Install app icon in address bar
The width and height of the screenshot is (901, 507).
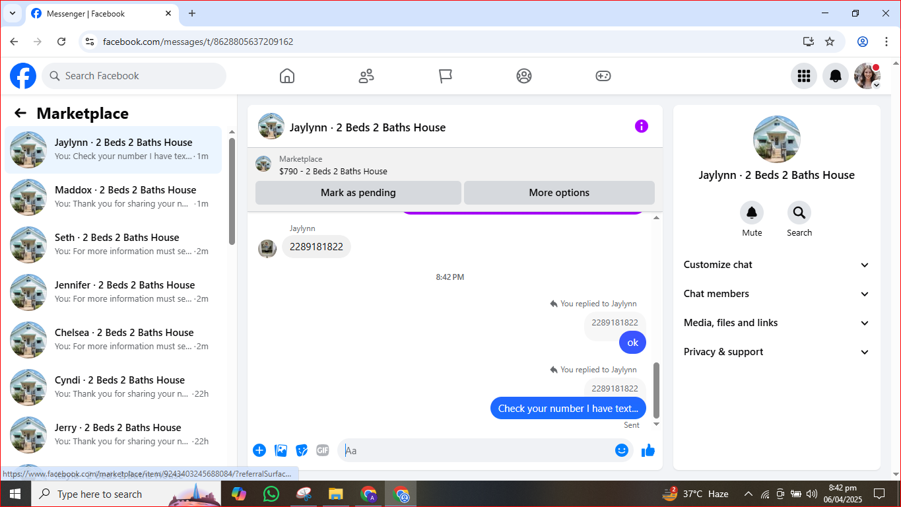click(809, 42)
